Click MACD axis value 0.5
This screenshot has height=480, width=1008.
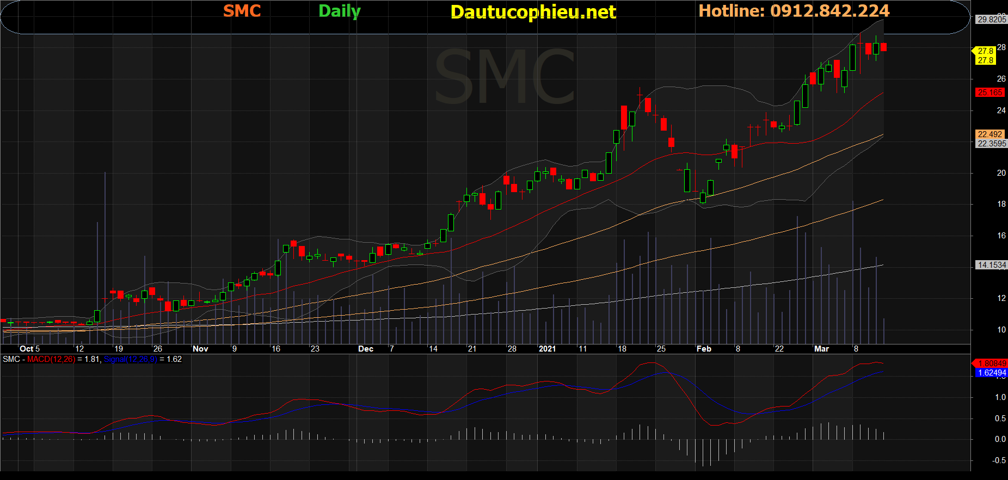[1000, 419]
